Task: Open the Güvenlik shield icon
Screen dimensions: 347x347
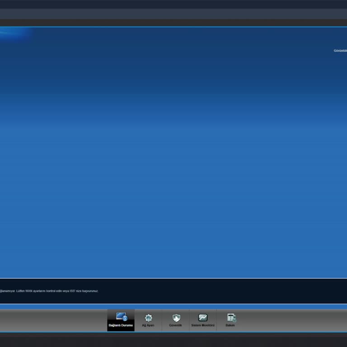Action: pyautogui.click(x=176, y=318)
